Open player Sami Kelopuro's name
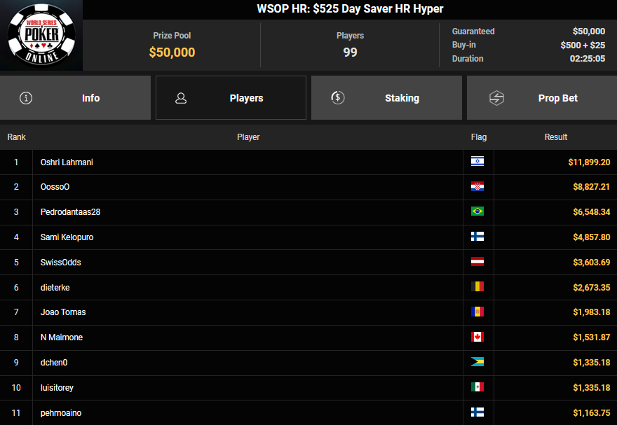The image size is (617, 425). (67, 237)
